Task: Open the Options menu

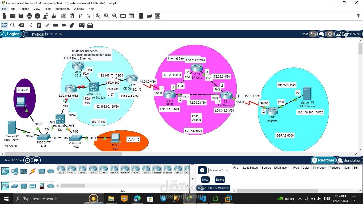Action: click(24, 9)
